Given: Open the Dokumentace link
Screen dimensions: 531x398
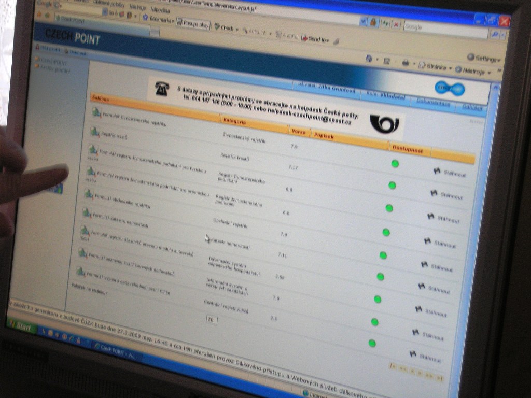Looking at the screenshot, I should [x=433, y=102].
